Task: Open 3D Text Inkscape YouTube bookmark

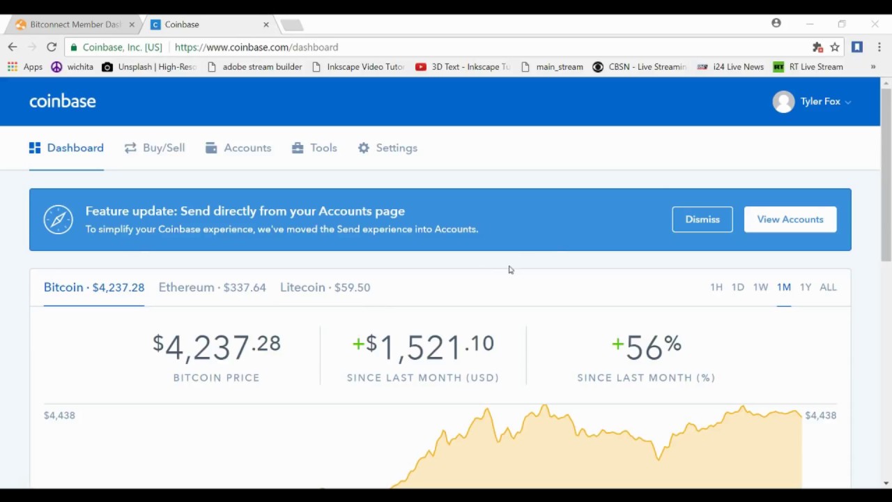Action: click(463, 67)
